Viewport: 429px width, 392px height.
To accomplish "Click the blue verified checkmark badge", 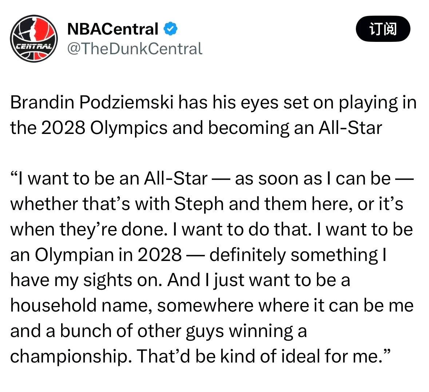I will 170,29.
